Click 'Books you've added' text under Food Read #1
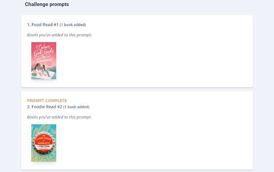 pos(59,35)
